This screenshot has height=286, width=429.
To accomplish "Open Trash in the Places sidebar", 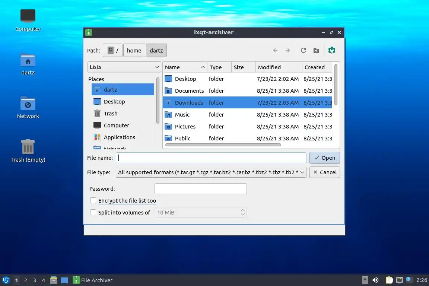I will tap(123, 113).
